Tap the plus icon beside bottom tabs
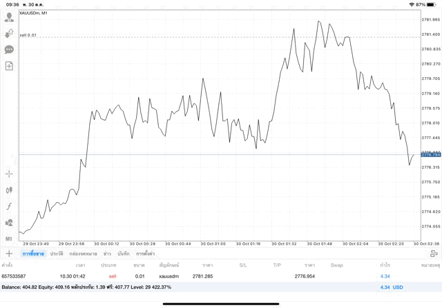The width and height of the screenshot is (442, 308). point(9,254)
